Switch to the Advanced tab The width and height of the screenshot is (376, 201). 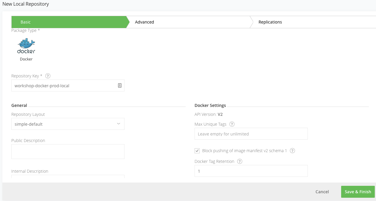[145, 22]
